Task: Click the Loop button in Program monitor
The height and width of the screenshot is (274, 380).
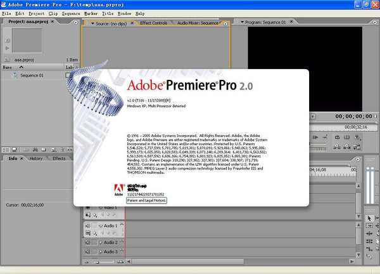Action: [x=337, y=137]
